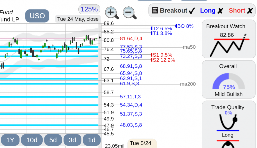Screen dimensions: 257x148
Task: Click the 58.7 price axis label
Action: coord(109,92)
